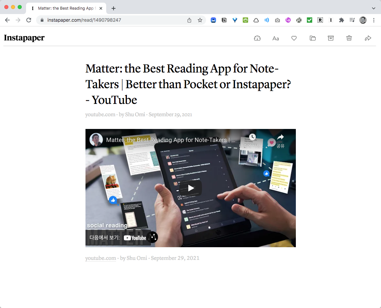Open the speed reading gauge icon

[x=257, y=38]
